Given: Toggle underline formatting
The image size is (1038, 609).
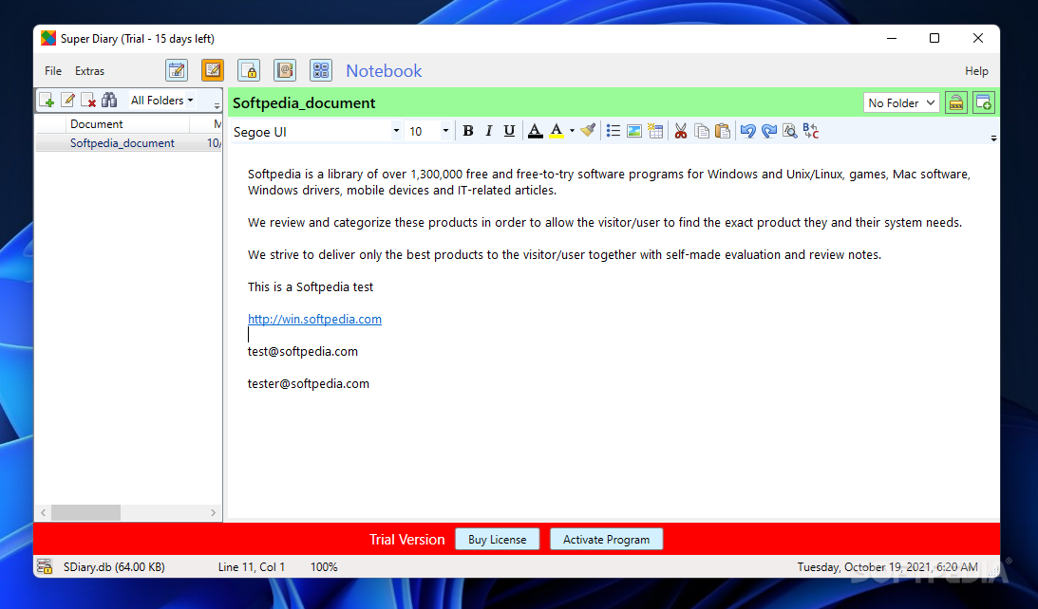Looking at the screenshot, I should 509,131.
